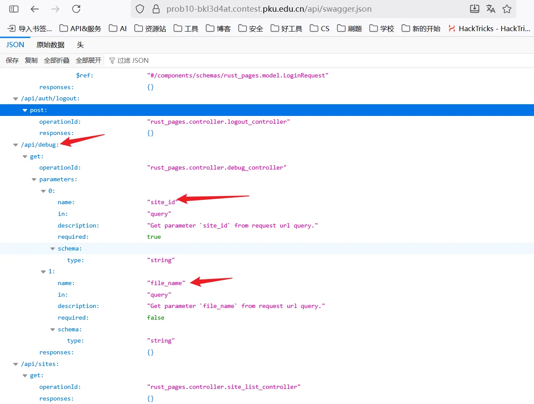The image size is (534, 404).
Task: Click 全部折叠 to collapse all
Action: pyautogui.click(x=57, y=61)
